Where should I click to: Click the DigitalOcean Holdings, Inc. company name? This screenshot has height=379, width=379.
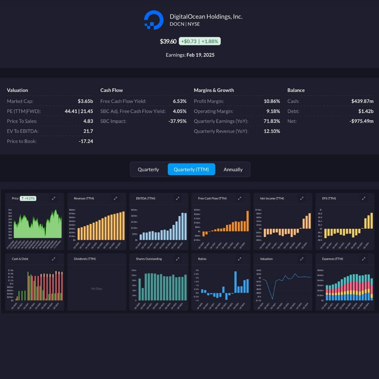206,16
